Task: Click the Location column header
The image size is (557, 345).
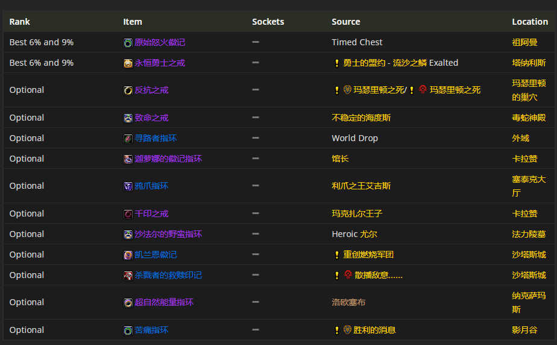Action: coord(530,22)
